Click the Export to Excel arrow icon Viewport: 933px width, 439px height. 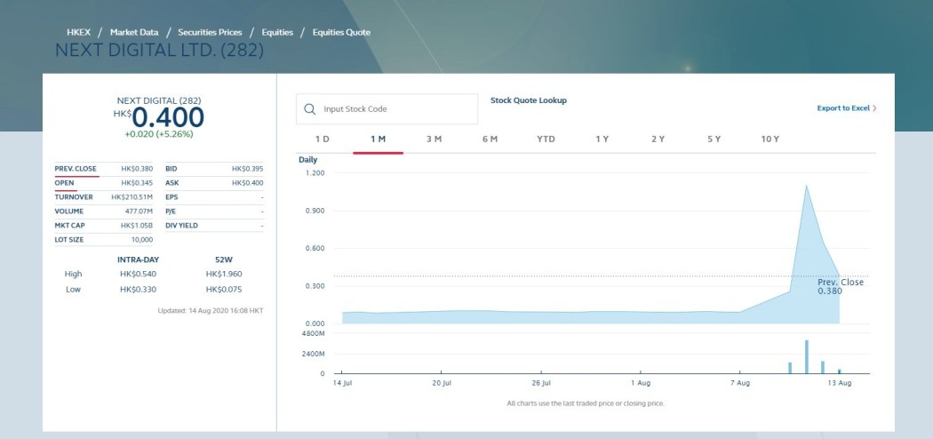coord(874,108)
